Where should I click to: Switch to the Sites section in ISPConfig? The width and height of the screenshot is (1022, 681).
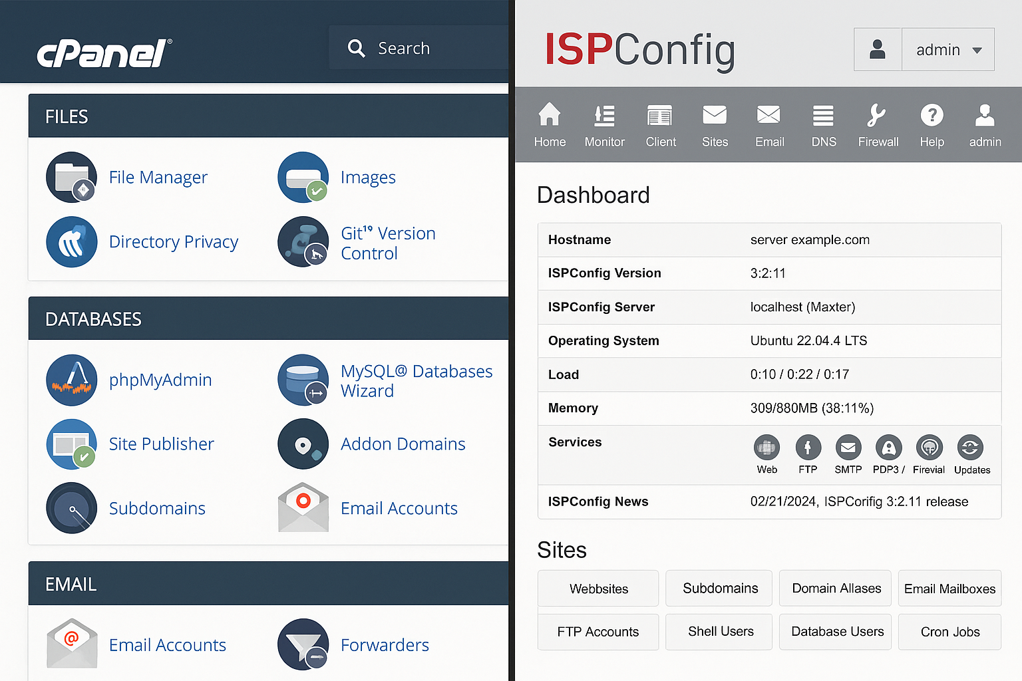tap(715, 124)
